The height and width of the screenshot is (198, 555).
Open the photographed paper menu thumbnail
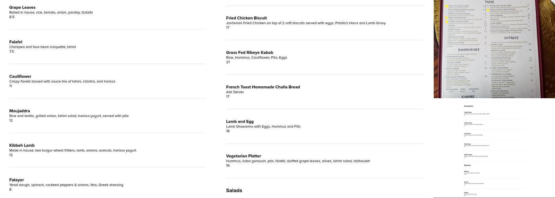click(x=494, y=49)
